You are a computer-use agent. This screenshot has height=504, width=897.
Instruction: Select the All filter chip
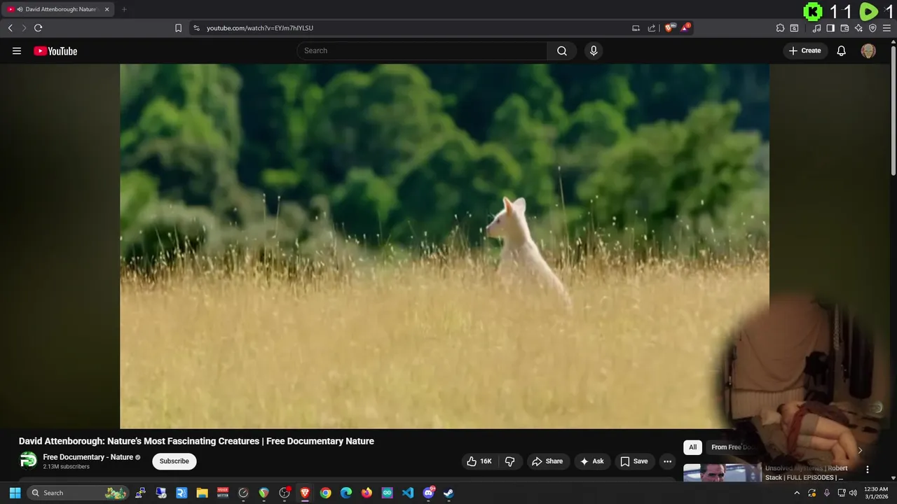[x=692, y=447]
